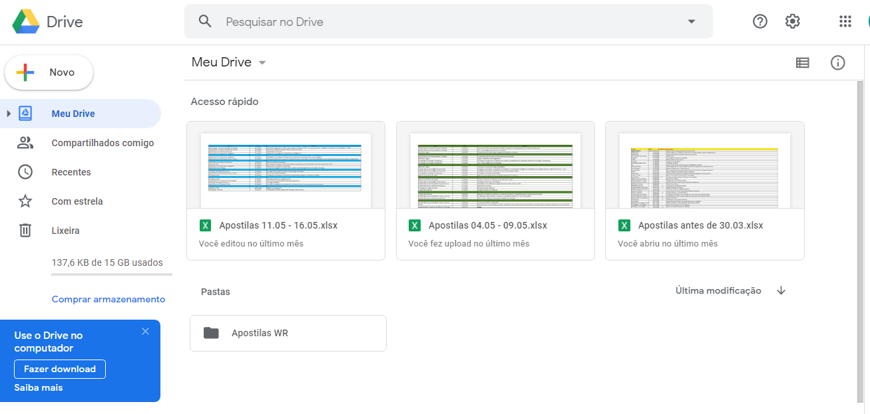Switch to list layout view icon

click(803, 62)
